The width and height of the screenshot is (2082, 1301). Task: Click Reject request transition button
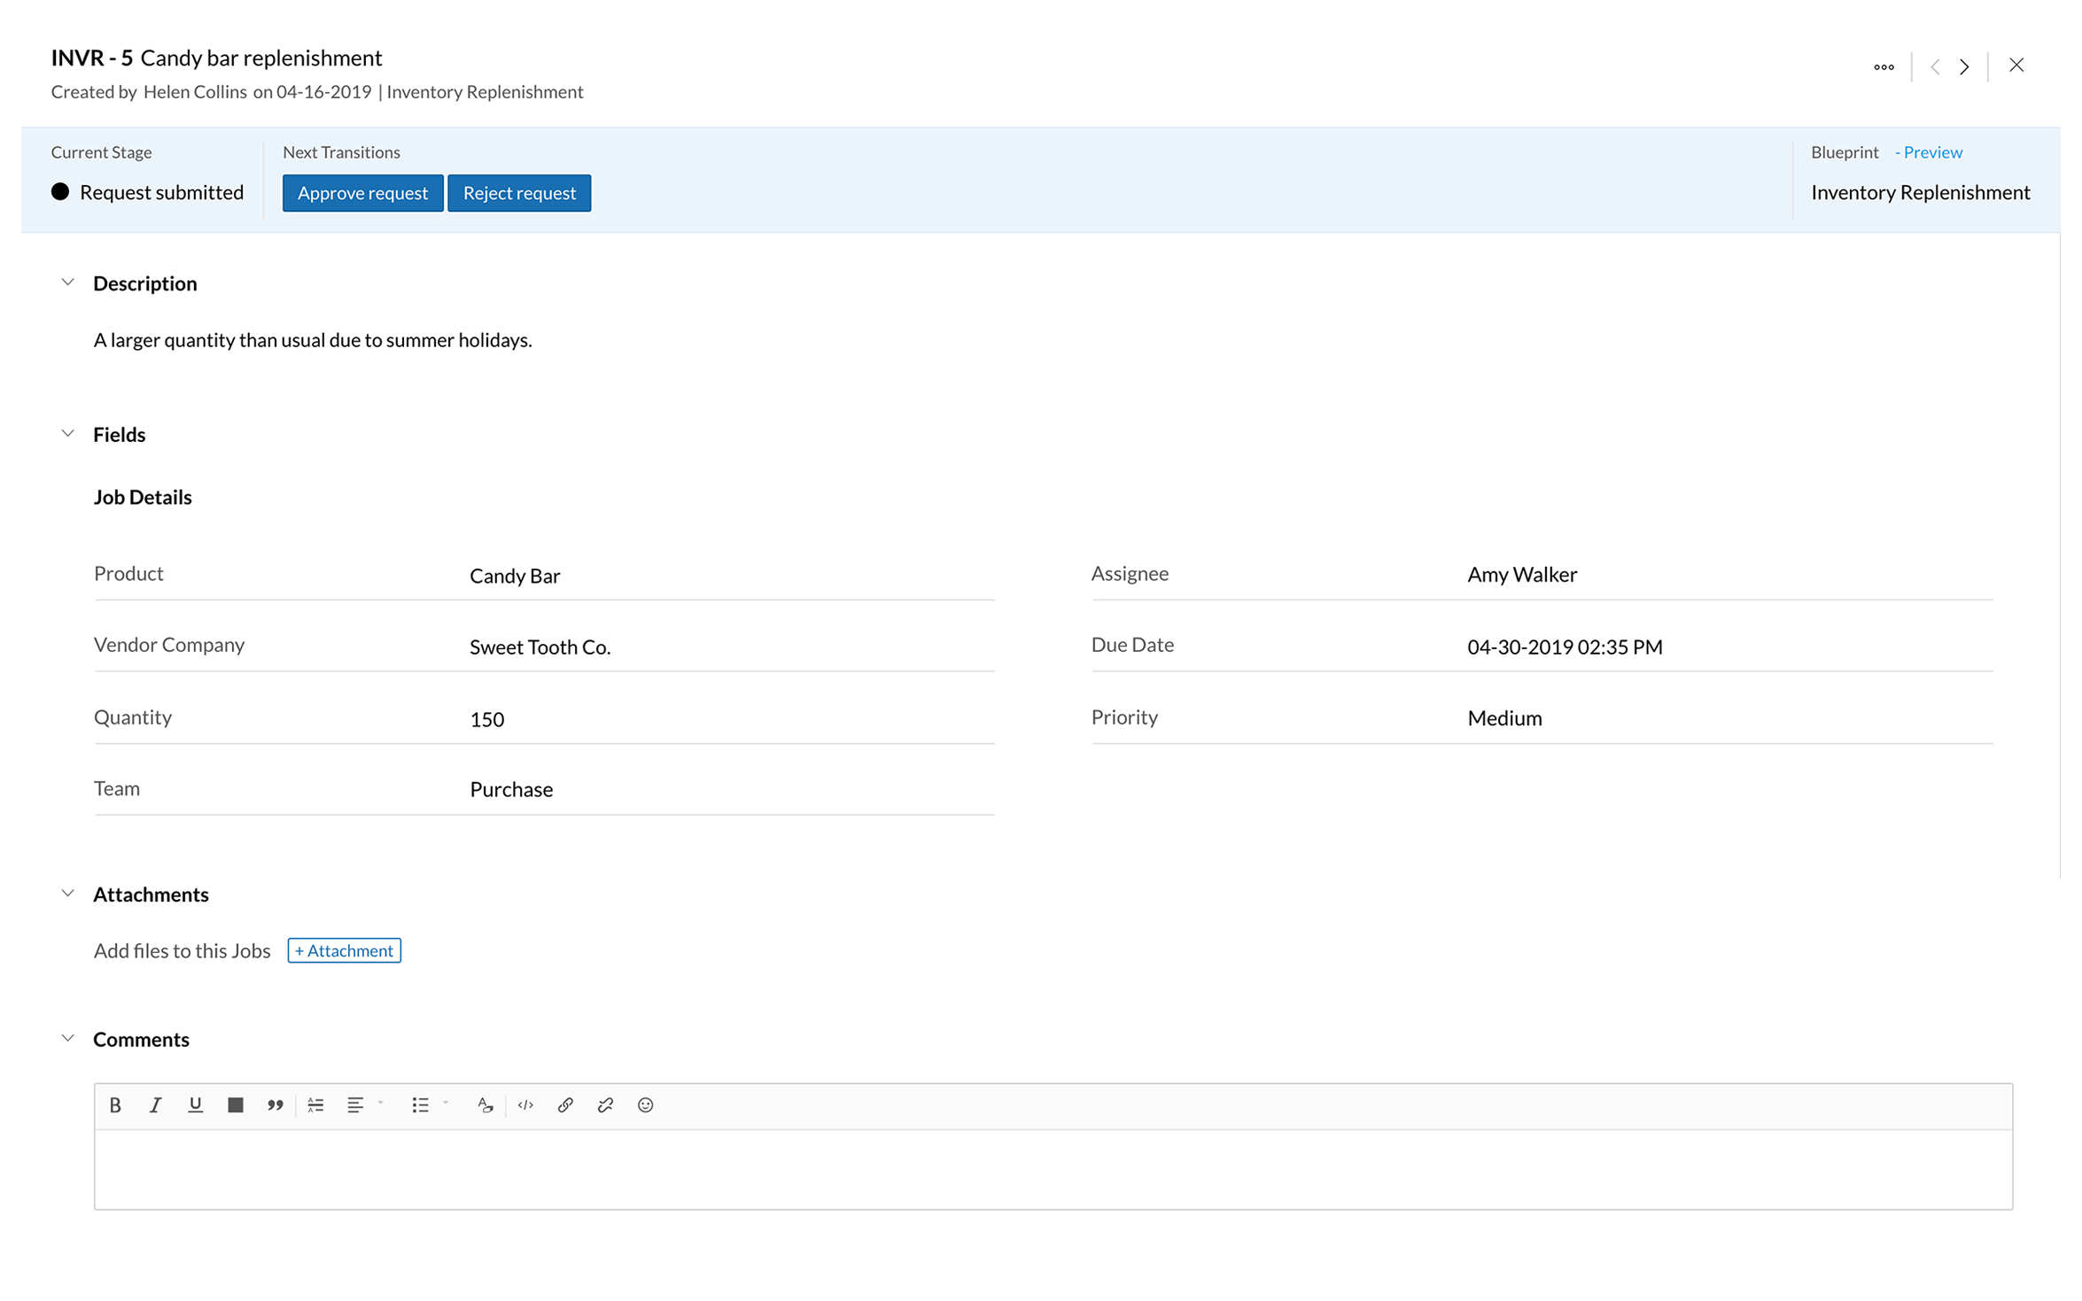519,192
